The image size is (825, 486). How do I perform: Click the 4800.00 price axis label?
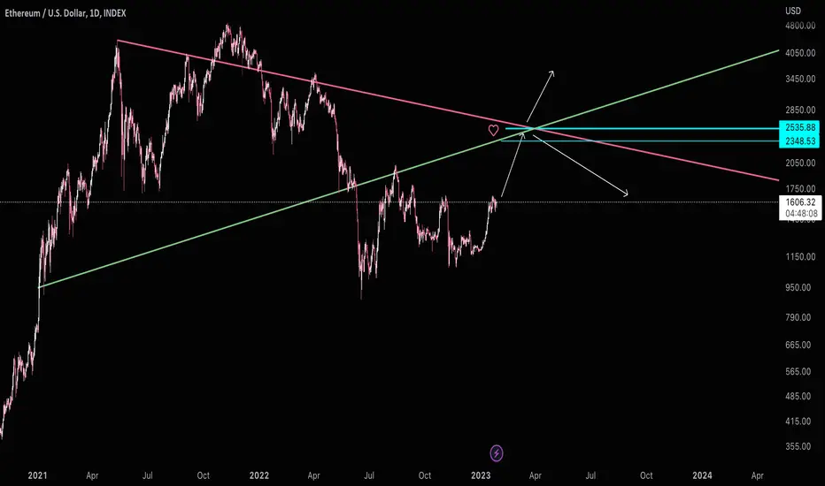click(x=800, y=26)
